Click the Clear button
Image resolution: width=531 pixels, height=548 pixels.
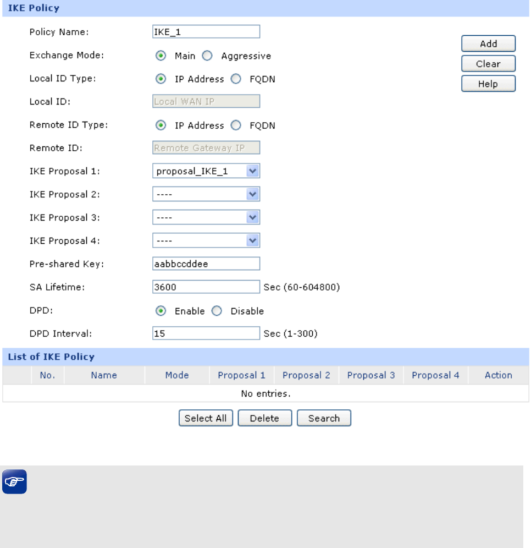point(488,64)
